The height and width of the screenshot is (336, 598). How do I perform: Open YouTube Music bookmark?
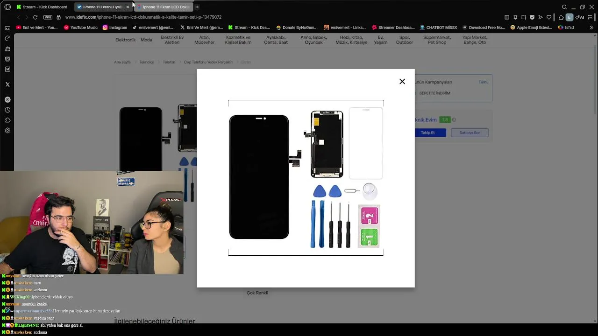coord(81,28)
